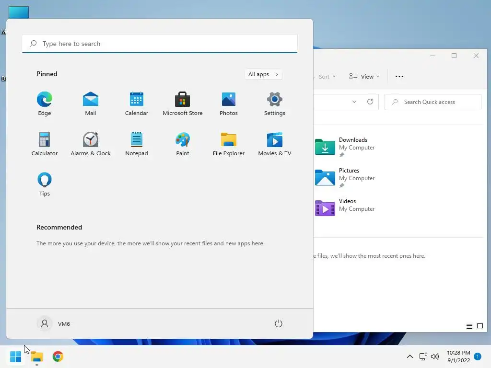The height and width of the screenshot is (368, 491).
Task: Launch the Photos app
Action: point(229,103)
